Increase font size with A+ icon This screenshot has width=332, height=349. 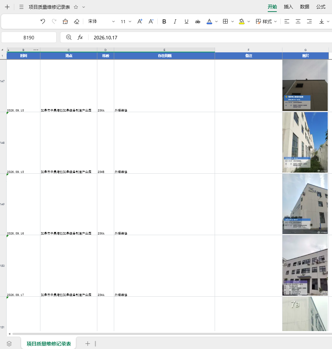click(140, 21)
